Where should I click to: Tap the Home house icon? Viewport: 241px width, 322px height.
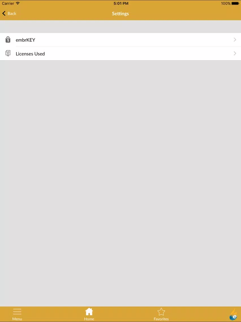89,312
